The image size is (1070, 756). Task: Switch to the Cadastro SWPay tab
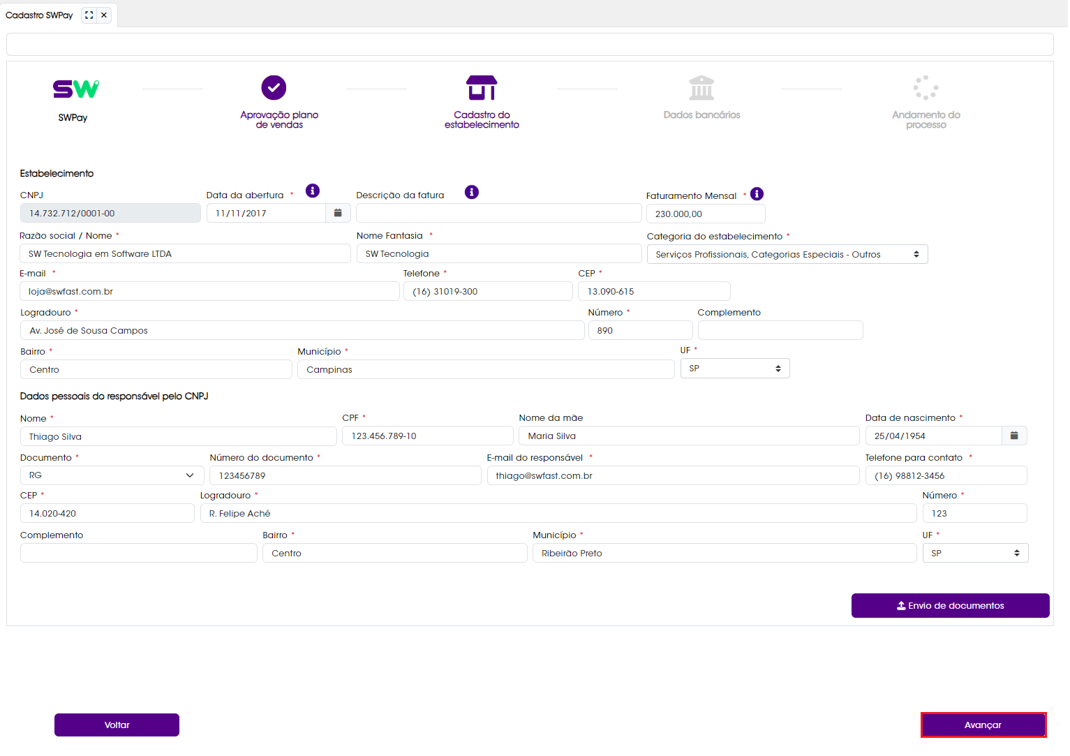tap(39, 15)
